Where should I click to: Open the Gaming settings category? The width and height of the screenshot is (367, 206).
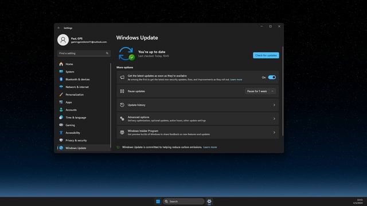pyautogui.click(x=84, y=125)
